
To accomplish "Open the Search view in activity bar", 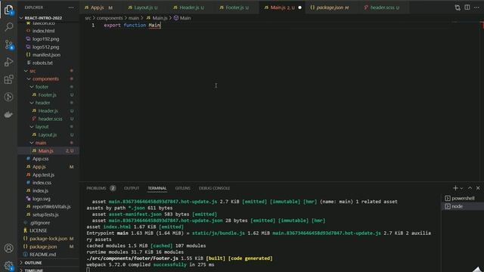I will [8, 27].
